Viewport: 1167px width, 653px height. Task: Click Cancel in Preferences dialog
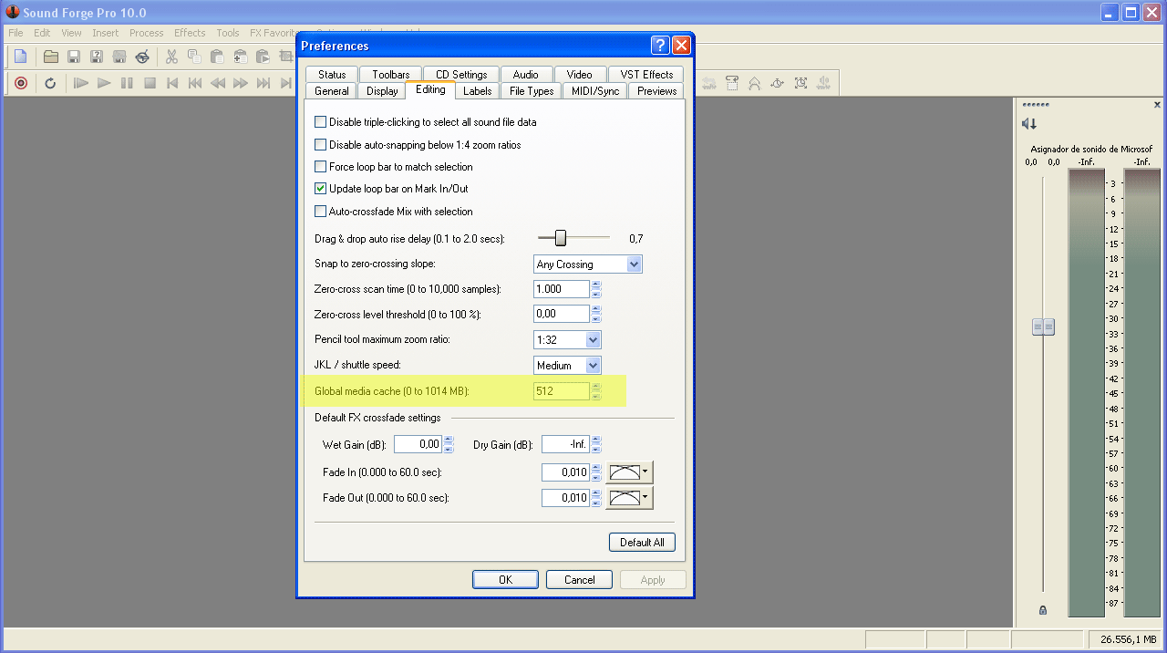click(579, 580)
